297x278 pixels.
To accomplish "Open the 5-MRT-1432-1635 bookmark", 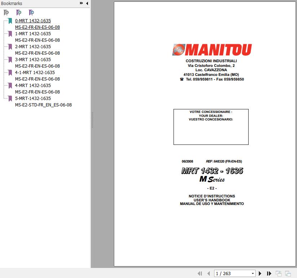I will point(43,101).
